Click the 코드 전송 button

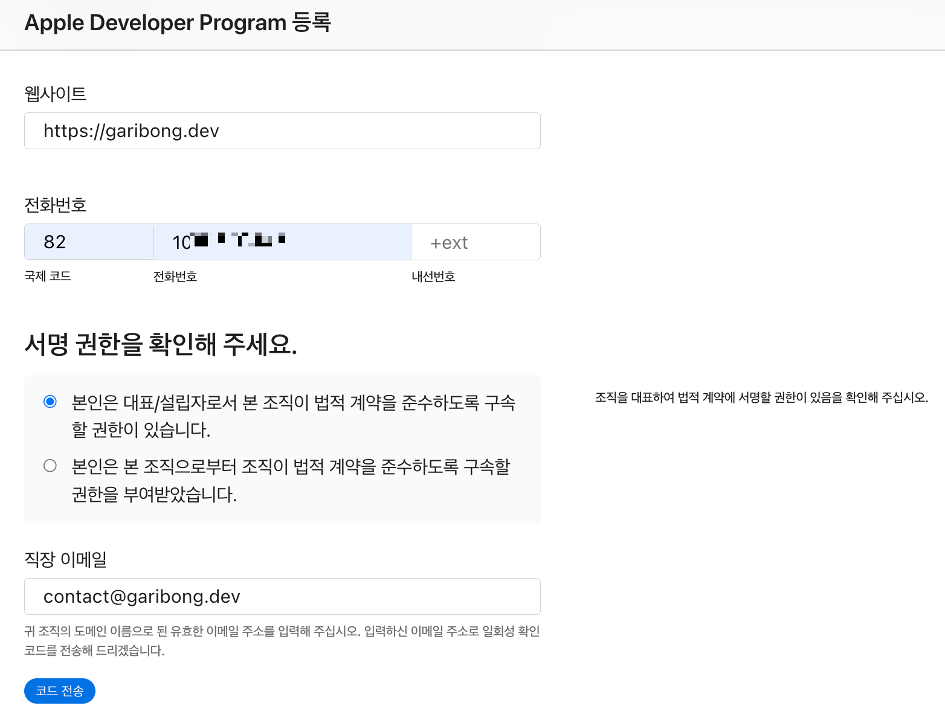pyautogui.click(x=60, y=691)
